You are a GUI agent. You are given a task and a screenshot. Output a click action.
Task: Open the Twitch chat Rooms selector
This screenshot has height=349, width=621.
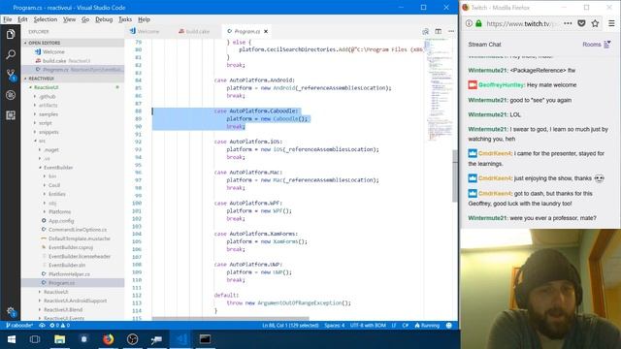(x=597, y=45)
